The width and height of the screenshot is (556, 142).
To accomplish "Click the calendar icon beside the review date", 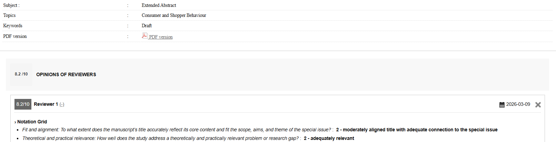I will [502, 104].
